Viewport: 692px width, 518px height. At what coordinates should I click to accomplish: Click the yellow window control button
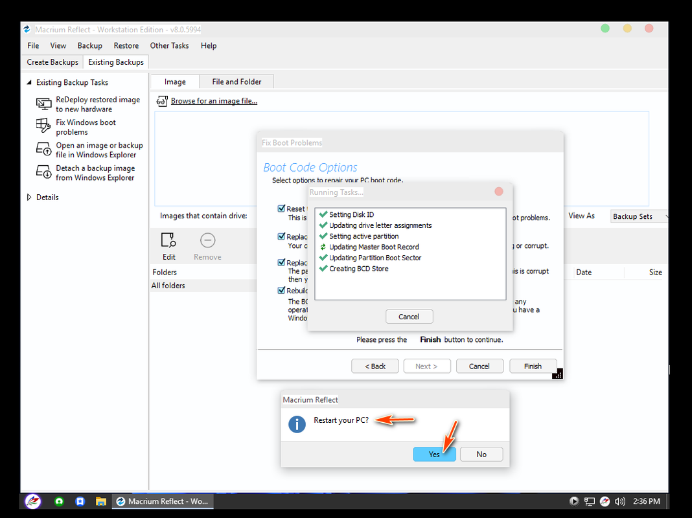pyautogui.click(x=627, y=28)
